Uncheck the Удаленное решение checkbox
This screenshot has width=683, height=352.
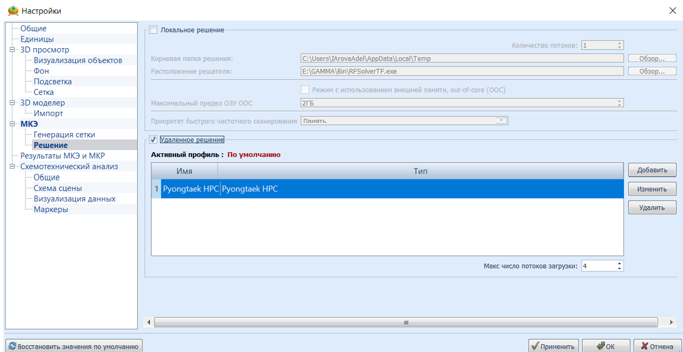click(153, 140)
